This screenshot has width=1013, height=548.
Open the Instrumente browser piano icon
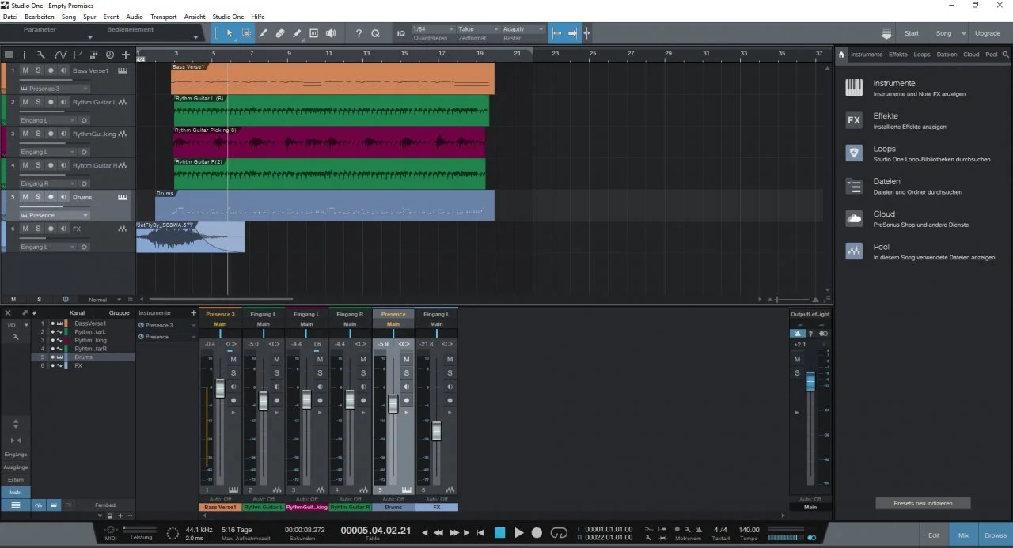coord(854,88)
